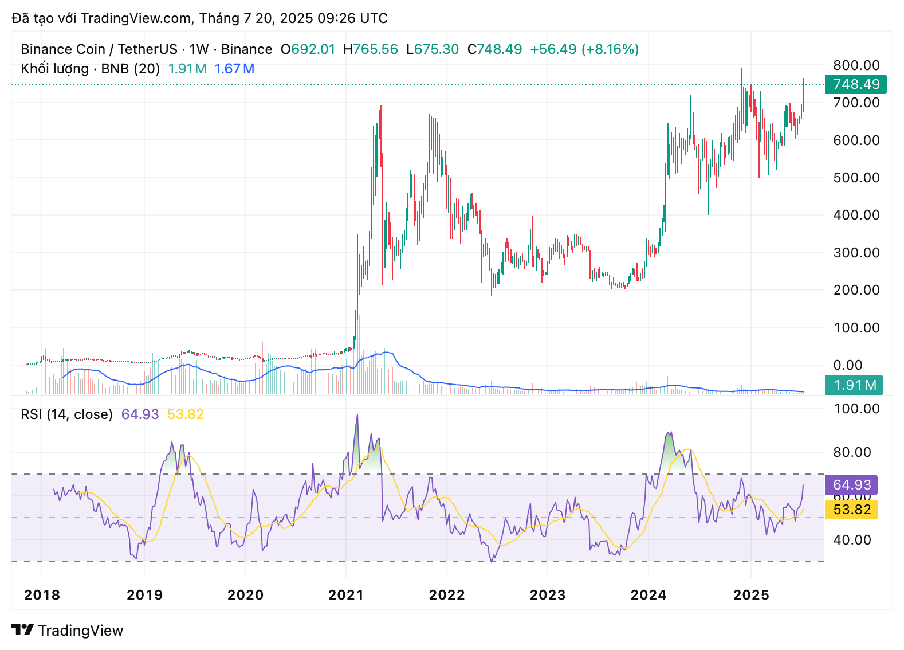Click the 600.00 price axis label
This screenshot has height=650, width=904.
pos(856,140)
